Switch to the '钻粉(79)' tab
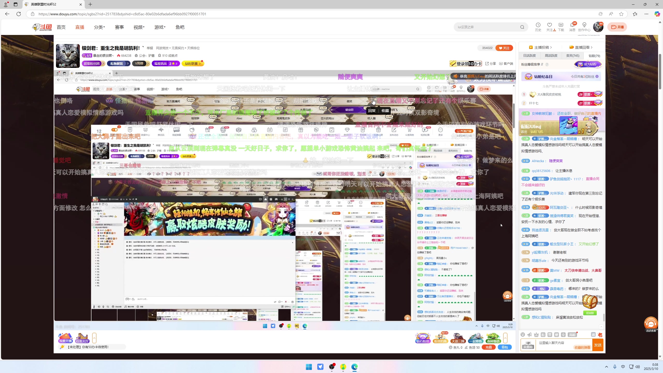The width and height of the screenshot is (663, 373). click(594, 55)
